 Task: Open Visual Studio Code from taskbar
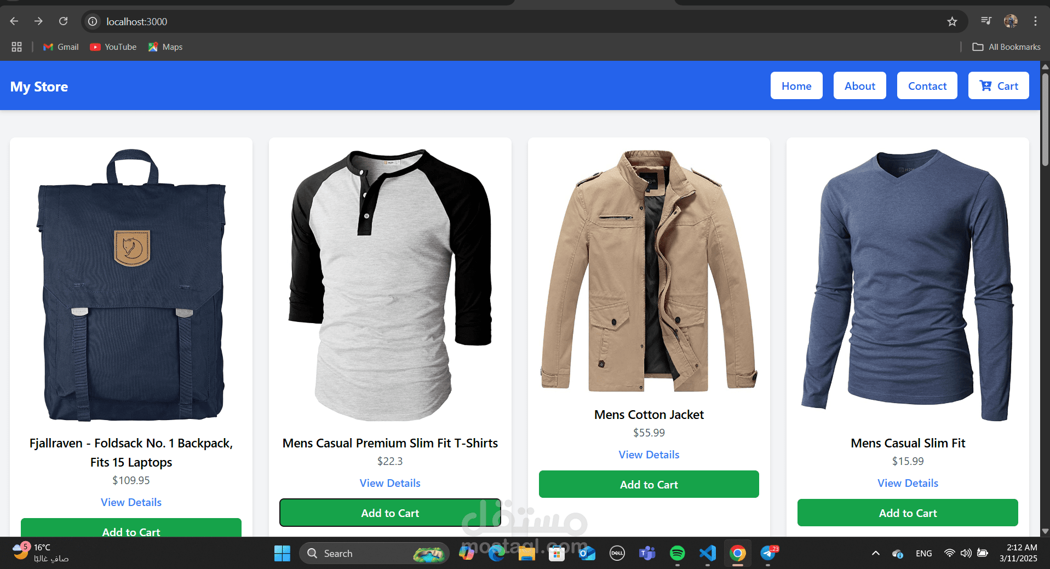click(708, 553)
